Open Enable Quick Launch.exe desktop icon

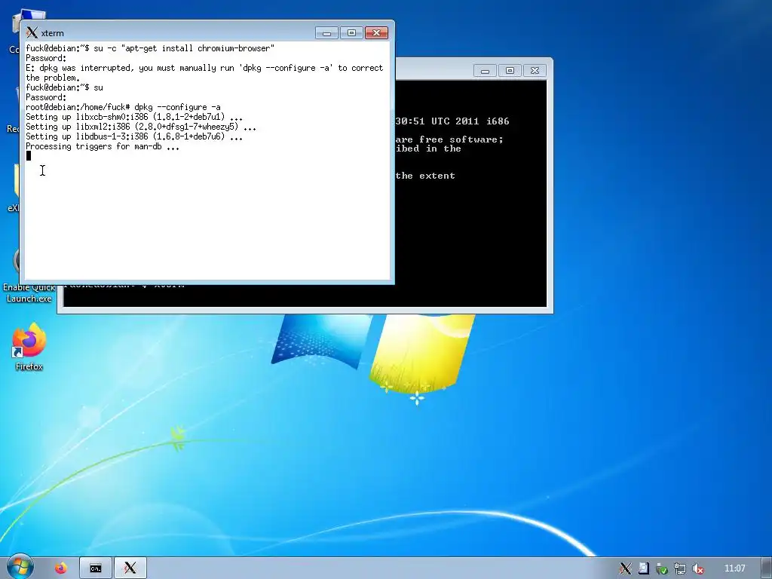[x=29, y=293]
